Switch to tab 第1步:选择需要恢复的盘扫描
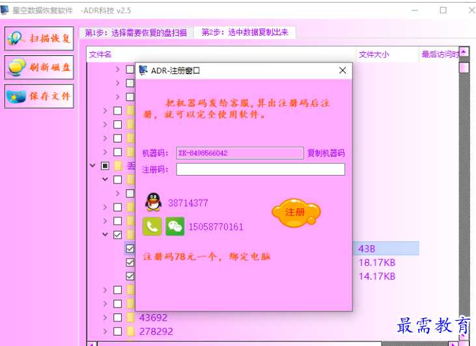476x346 pixels. click(136, 33)
